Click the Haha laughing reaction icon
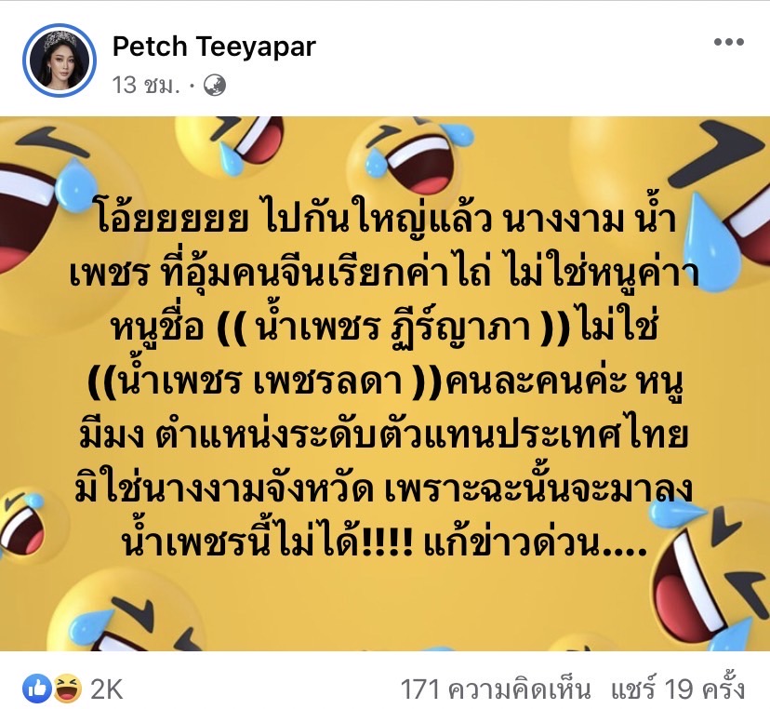Viewport: 770px width, 709px height. [x=68, y=688]
